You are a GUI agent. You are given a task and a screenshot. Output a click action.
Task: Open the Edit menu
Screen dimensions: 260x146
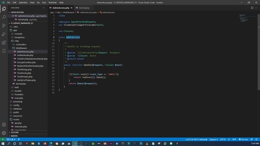15,2
